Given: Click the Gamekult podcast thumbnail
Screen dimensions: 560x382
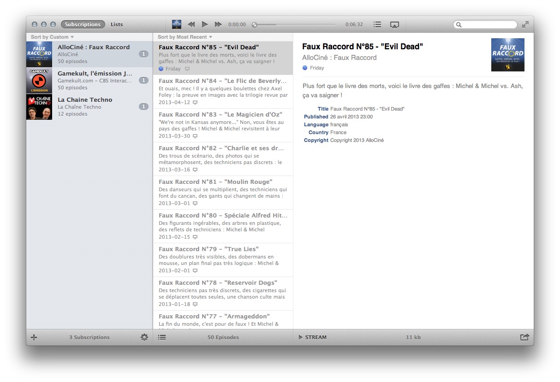Looking at the screenshot, I should [39, 81].
